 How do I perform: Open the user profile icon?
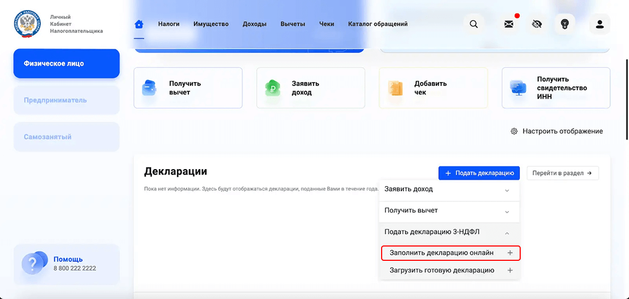coord(600,24)
